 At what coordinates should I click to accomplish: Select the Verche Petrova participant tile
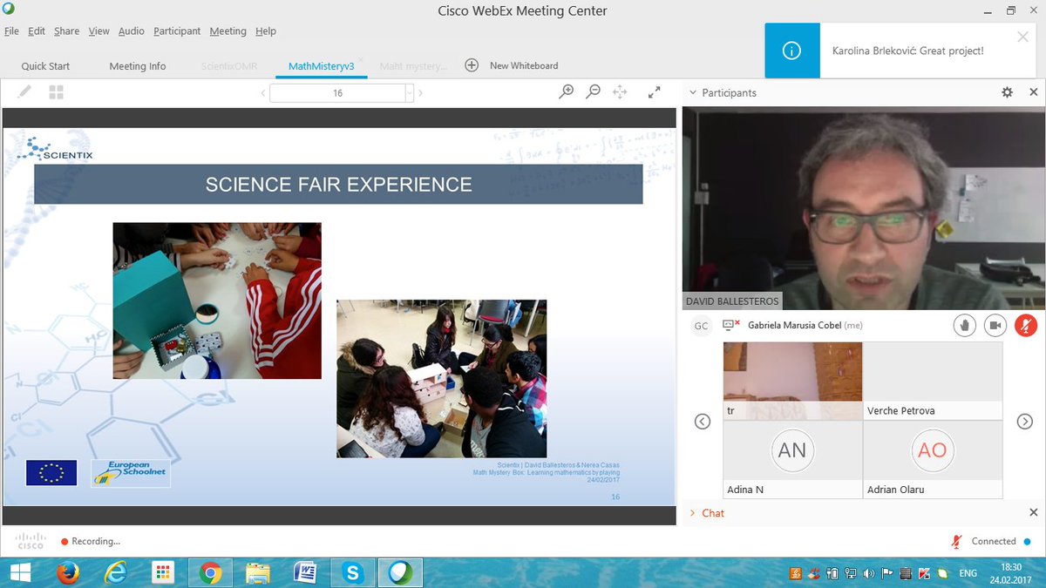pos(933,381)
